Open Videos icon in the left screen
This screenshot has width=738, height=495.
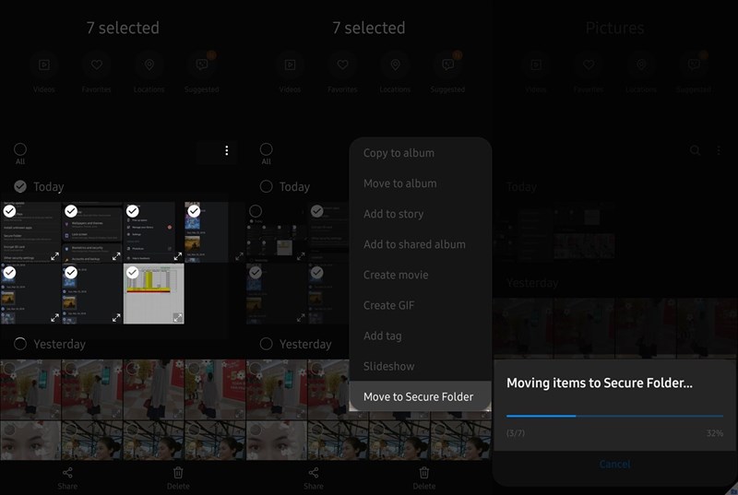click(x=43, y=66)
